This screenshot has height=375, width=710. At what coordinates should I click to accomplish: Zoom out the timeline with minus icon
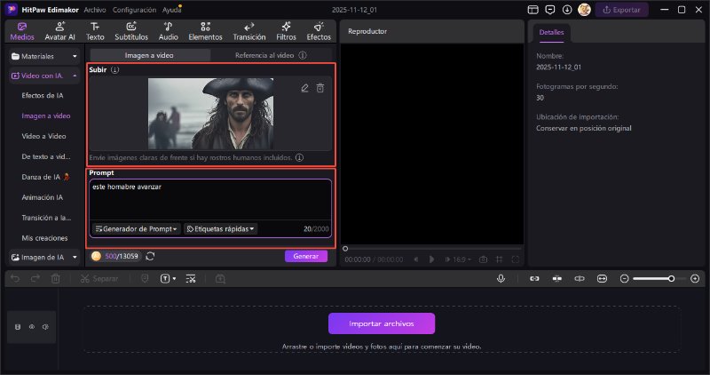tap(624, 278)
